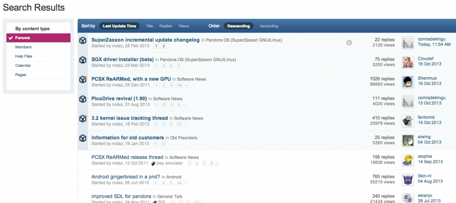Select Help Files content type
The height and width of the screenshot is (203, 456).
[x=24, y=56]
